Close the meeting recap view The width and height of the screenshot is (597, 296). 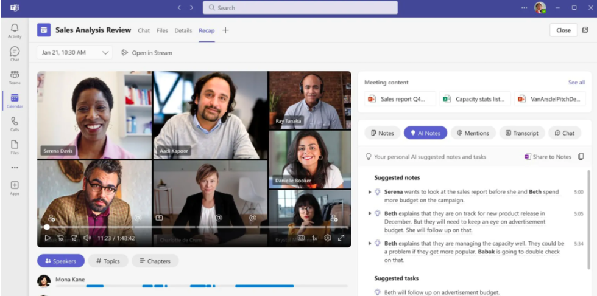point(563,30)
